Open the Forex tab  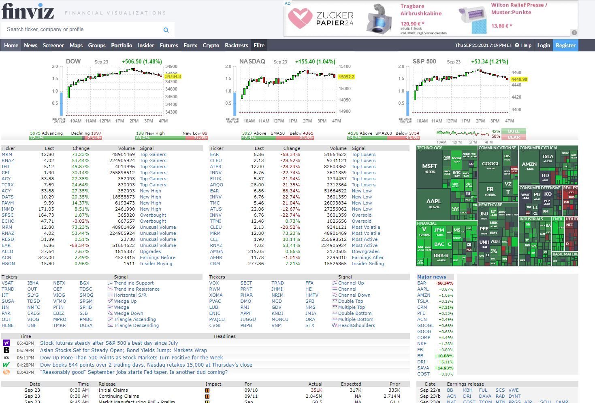[190, 45]
